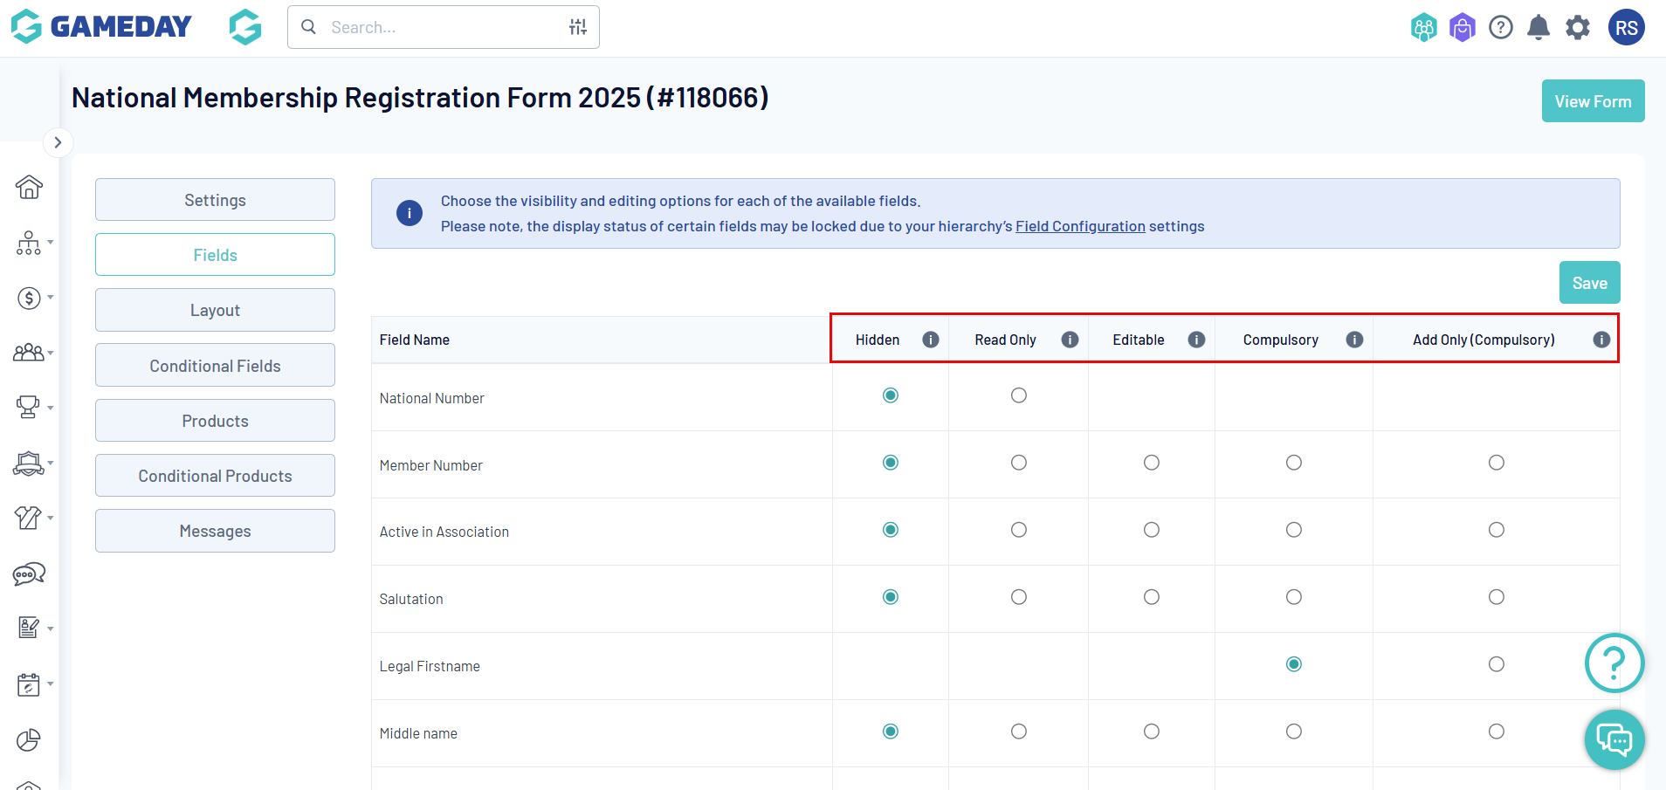Screen dimensions: 1666x790
Task: Open the Field Configuration link
Action: tap(1080, 226)
